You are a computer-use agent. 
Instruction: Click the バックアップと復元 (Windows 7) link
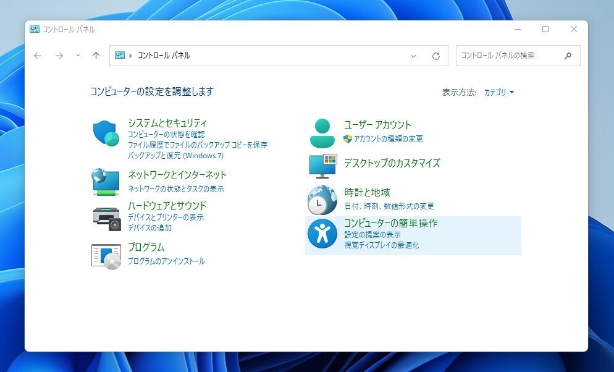[x=172, y=156]
